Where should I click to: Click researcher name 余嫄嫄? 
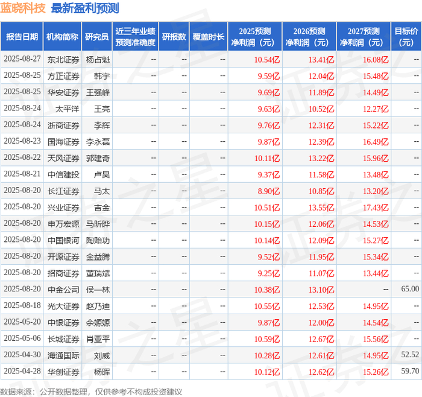coord(98,323)
